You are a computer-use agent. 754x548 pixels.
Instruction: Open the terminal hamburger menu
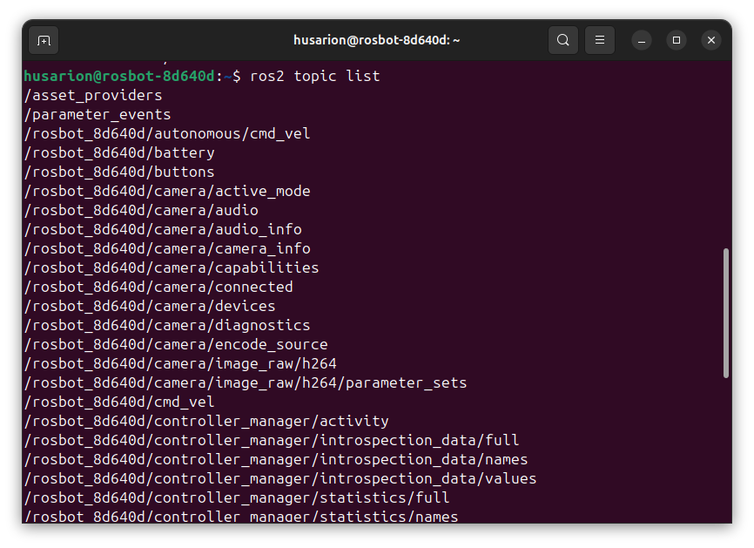(600, 40)
